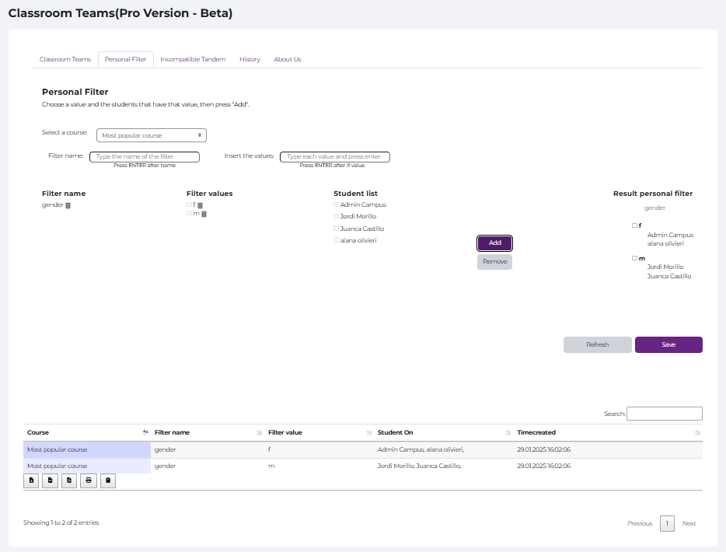Export table as PDF document
The height and width of the screenshot is (552, 726).
(x=70, y=480)
